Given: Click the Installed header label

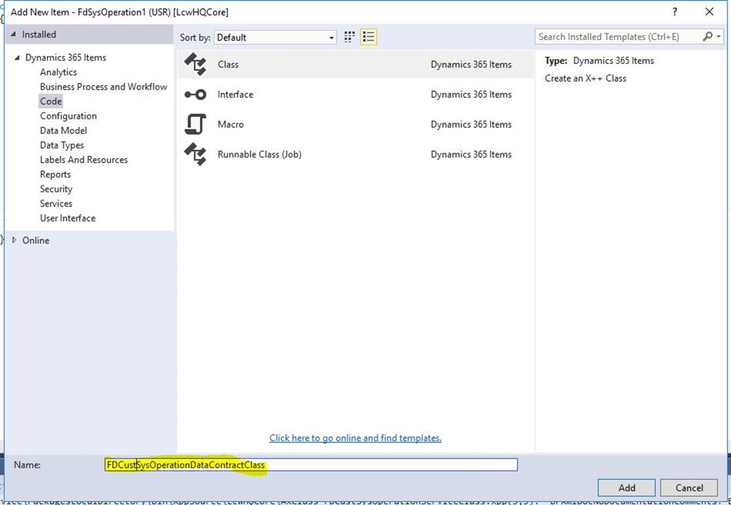Looking at the screenshot, I should coord(39,34).
